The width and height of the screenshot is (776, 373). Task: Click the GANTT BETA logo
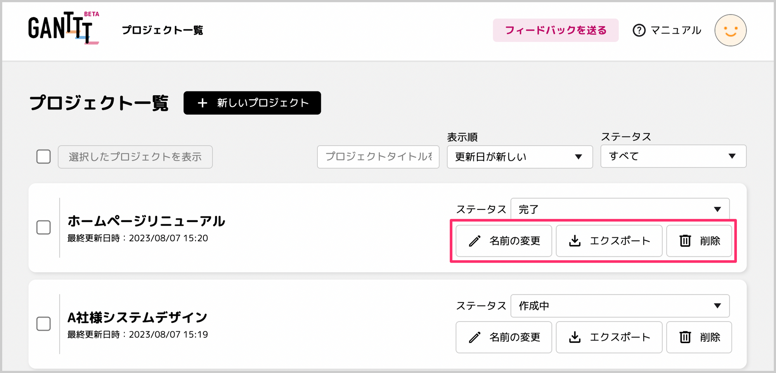(x=64, y=28)
